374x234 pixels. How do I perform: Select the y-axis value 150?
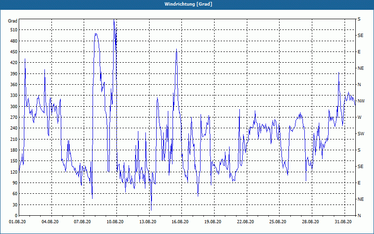click(x=14, y=161)
